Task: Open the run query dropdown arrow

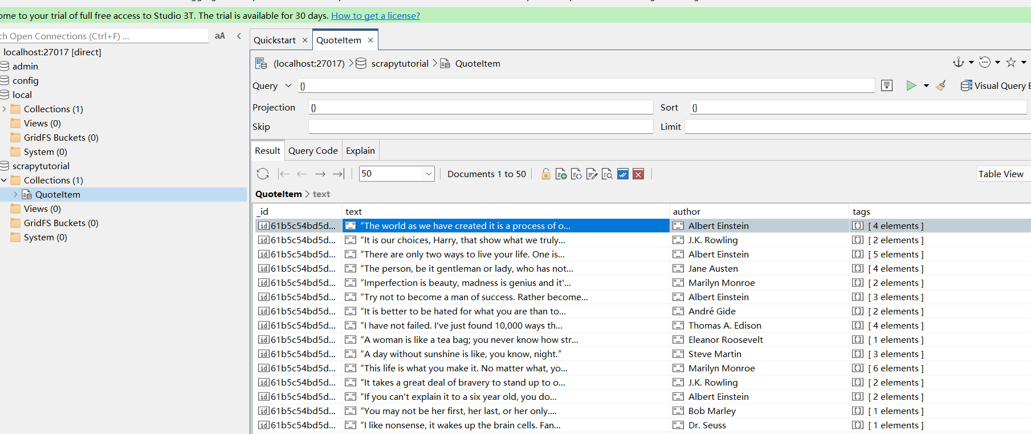Action: point(926,85)
